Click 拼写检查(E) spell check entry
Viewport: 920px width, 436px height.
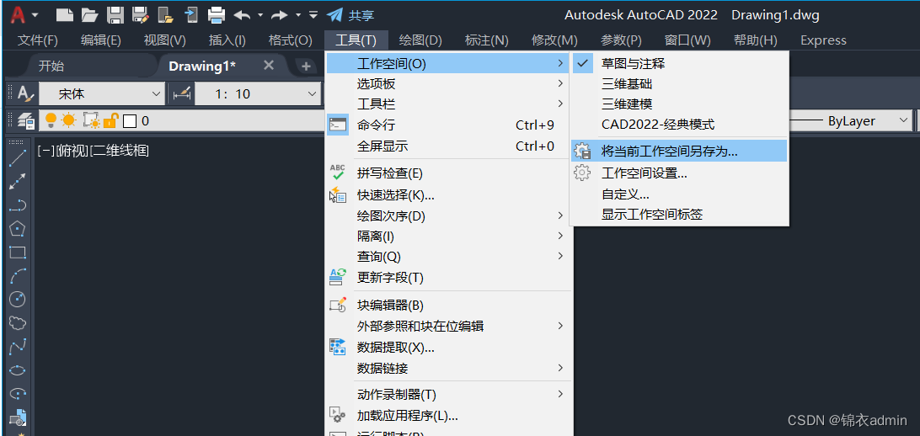449,173
